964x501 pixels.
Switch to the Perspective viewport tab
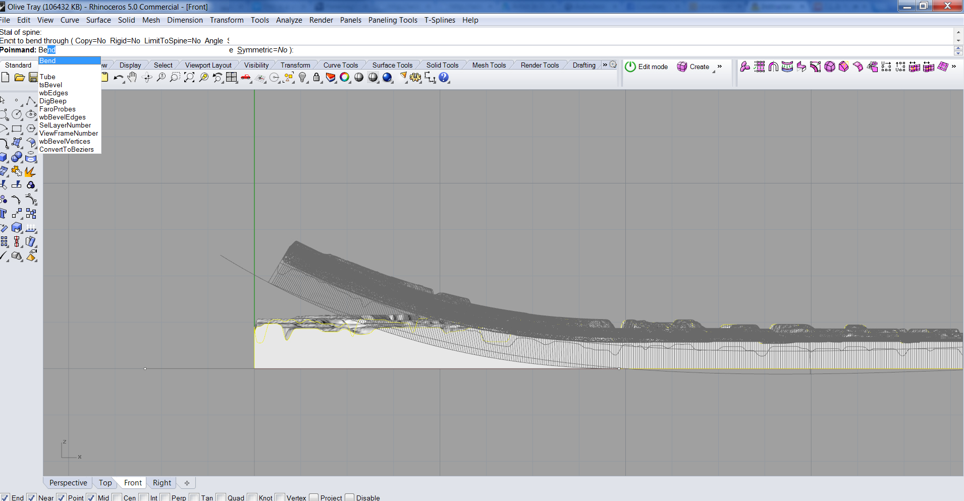coord(68,483)
